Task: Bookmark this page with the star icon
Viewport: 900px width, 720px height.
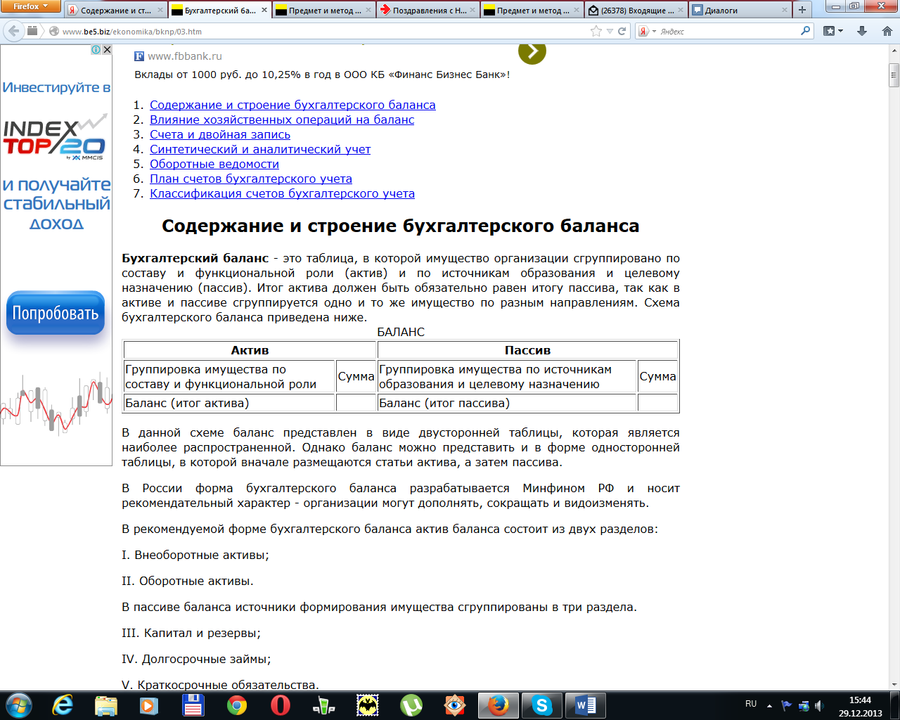Action: point(596,31)
